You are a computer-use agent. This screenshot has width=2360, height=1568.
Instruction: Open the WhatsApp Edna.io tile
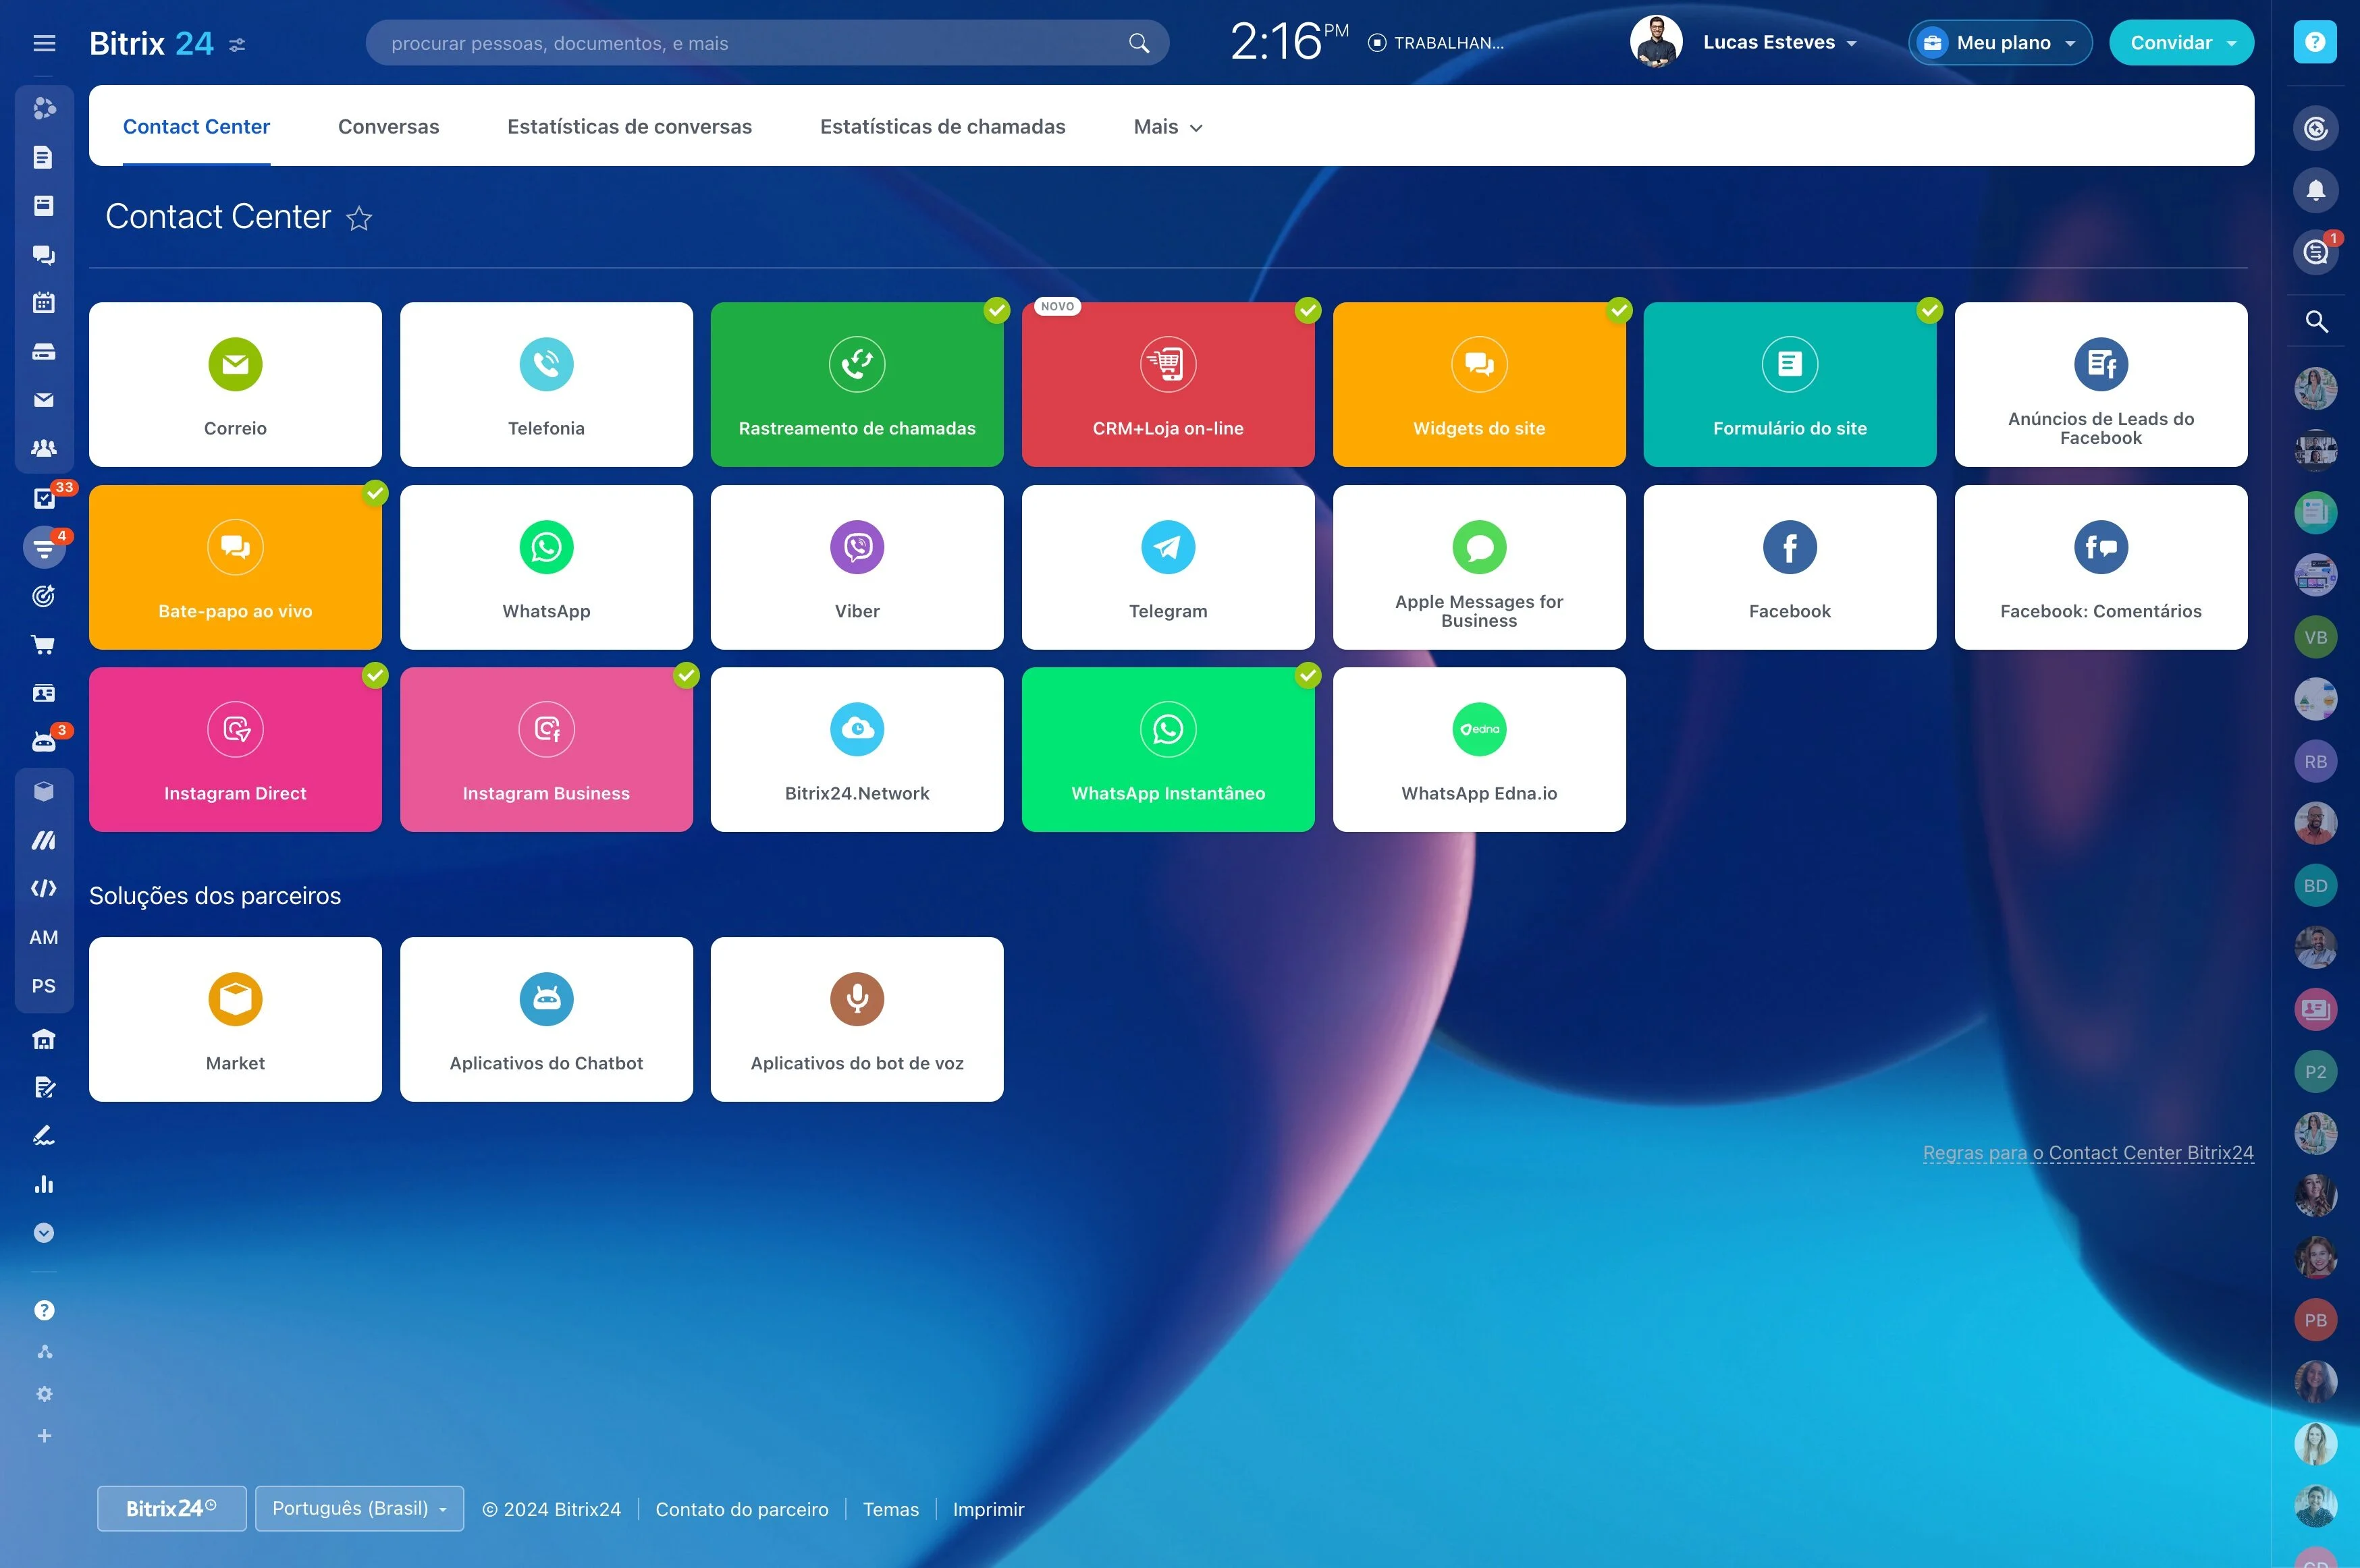pos(1478,749)
